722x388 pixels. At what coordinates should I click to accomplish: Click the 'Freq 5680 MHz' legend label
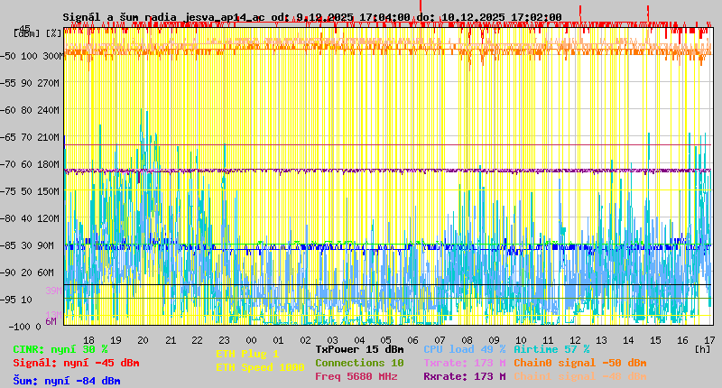pos(356,376)
